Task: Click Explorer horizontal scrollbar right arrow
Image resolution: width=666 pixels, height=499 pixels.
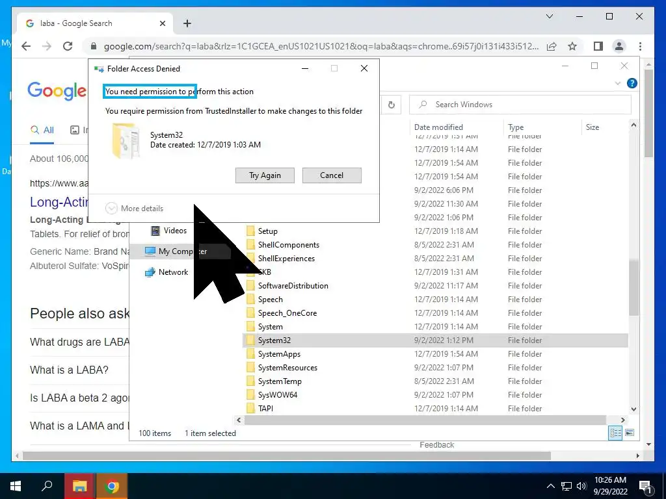Action: click(622, 420)
